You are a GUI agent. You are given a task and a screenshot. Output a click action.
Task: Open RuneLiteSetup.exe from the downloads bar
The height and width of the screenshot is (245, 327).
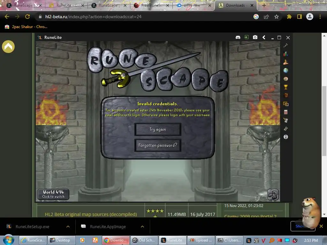point(32,226)
